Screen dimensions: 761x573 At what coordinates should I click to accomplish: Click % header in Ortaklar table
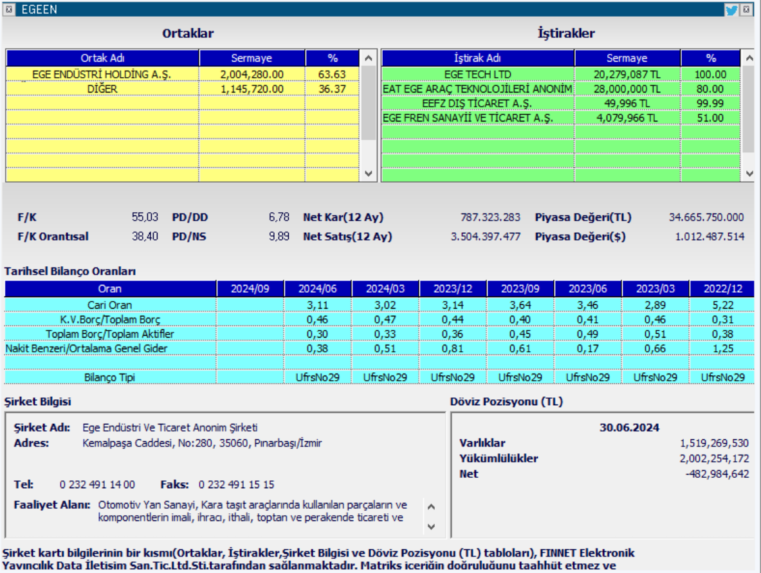tap(333, 59)
